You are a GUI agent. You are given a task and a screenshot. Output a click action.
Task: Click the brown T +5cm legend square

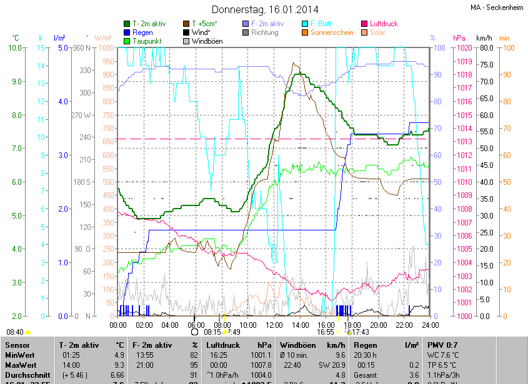coord(186,24)
